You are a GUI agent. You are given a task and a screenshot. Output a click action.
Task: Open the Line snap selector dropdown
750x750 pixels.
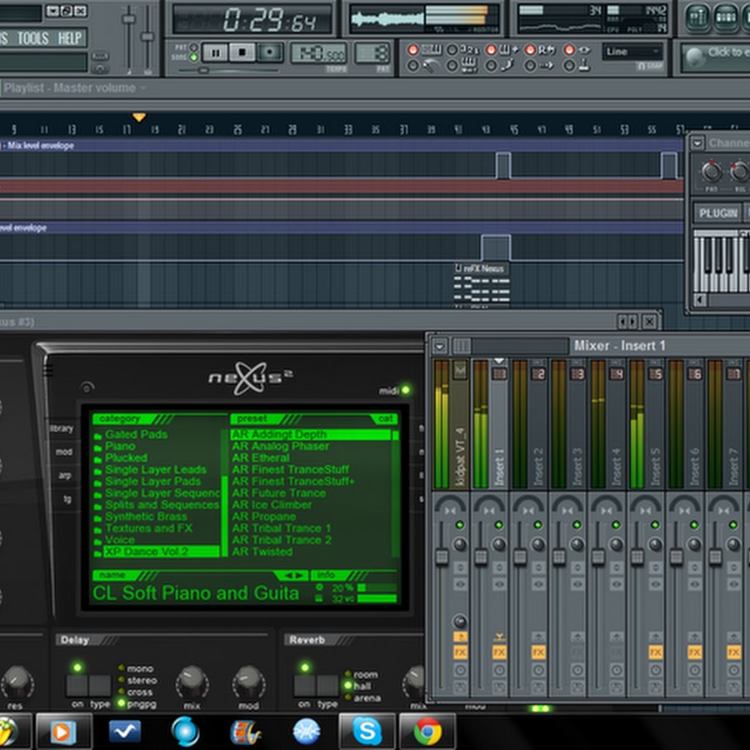(633, 52)
